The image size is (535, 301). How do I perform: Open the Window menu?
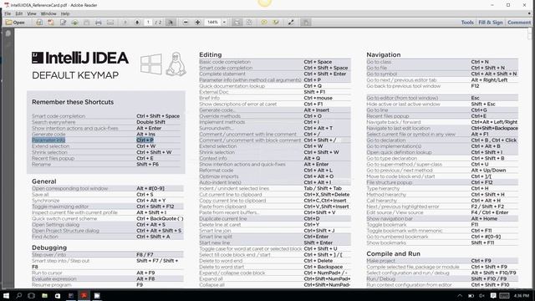[x=48, y=13]
